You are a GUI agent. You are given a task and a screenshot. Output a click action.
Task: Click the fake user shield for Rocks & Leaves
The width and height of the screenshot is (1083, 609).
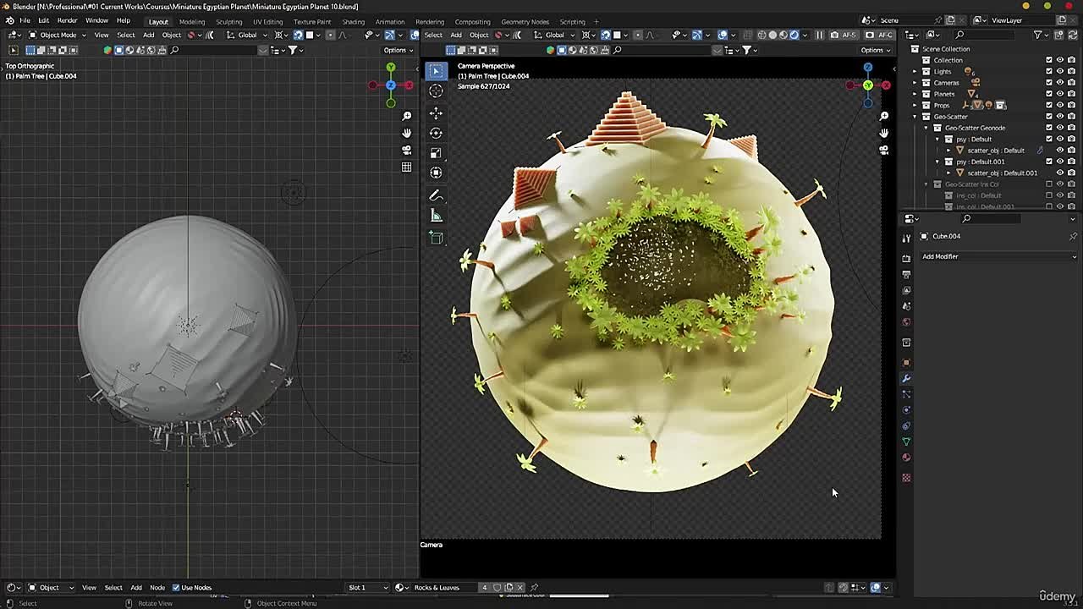[x=496, y=587]
